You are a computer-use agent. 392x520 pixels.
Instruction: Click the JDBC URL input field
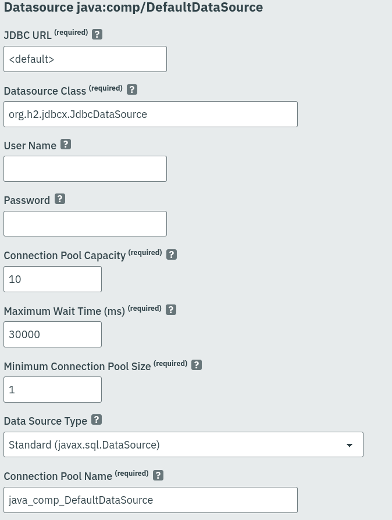tap(85, 59)
